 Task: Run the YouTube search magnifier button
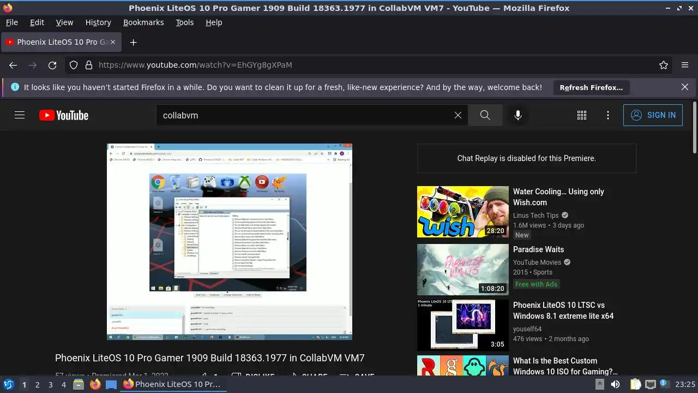click(485, 115)
